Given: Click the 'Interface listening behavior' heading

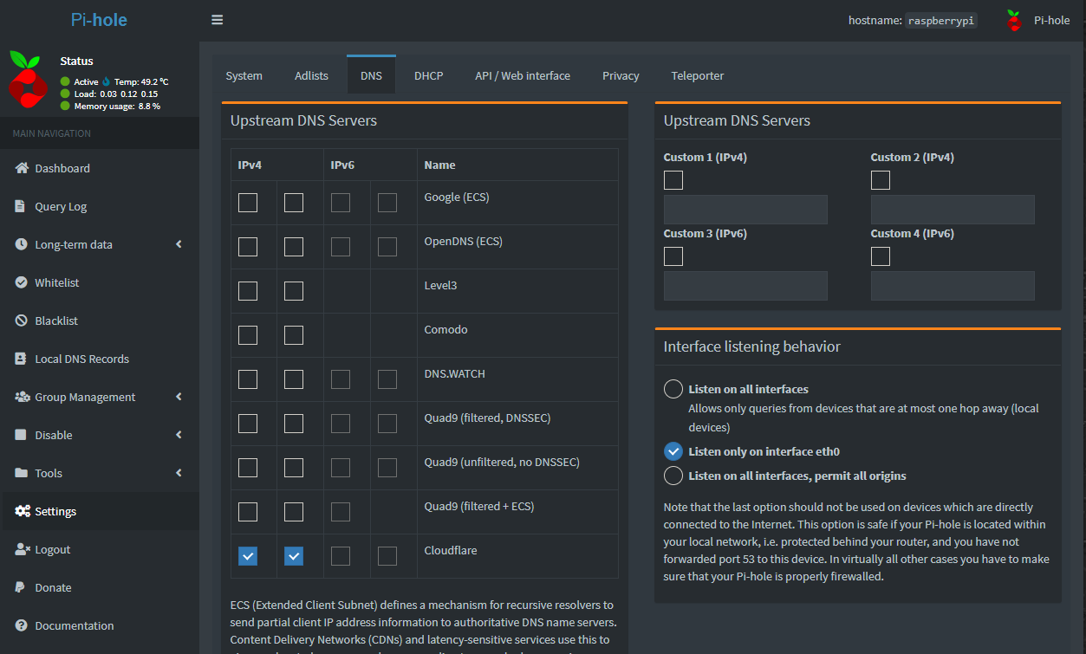Looking at the screenshot, I should point(752,346).
